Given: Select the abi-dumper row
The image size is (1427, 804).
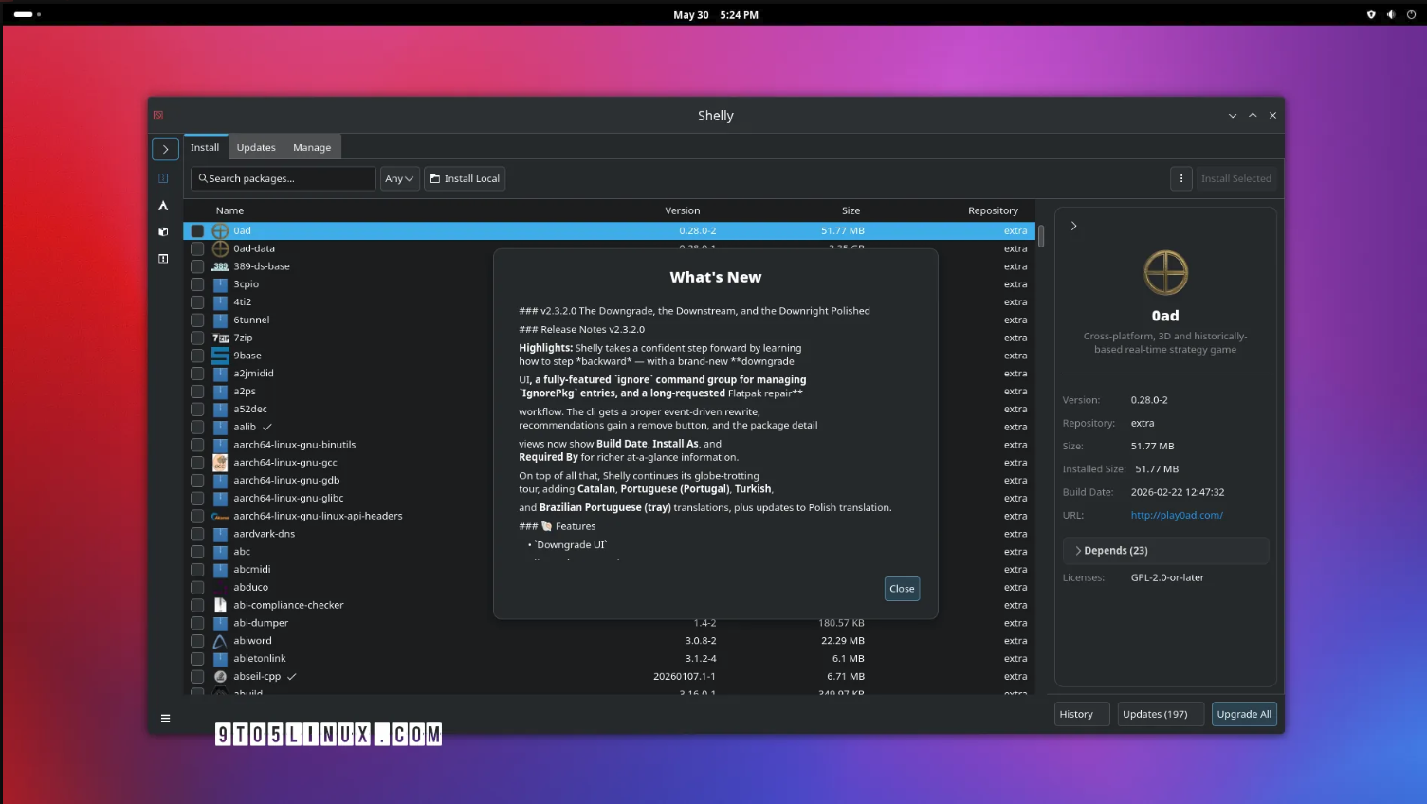Looking at the screenshot, I should click(609, 623).
